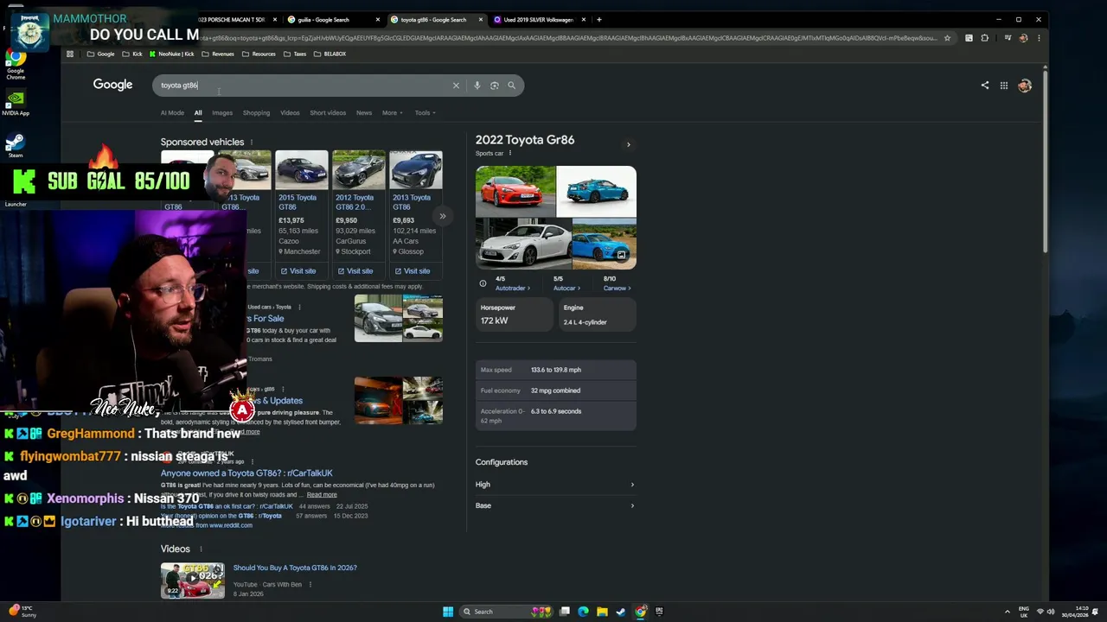The image size is (1107, 622).
Task: Close the toyota gt86 - Google Search tab
Action: [x=481, y=20]
